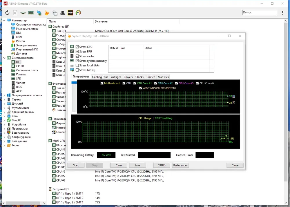This screenshot has height=207, width=290.
Task: Uncheck the Stress FPU checkbox
Action: pyautogui.click(x=77, y=52)
